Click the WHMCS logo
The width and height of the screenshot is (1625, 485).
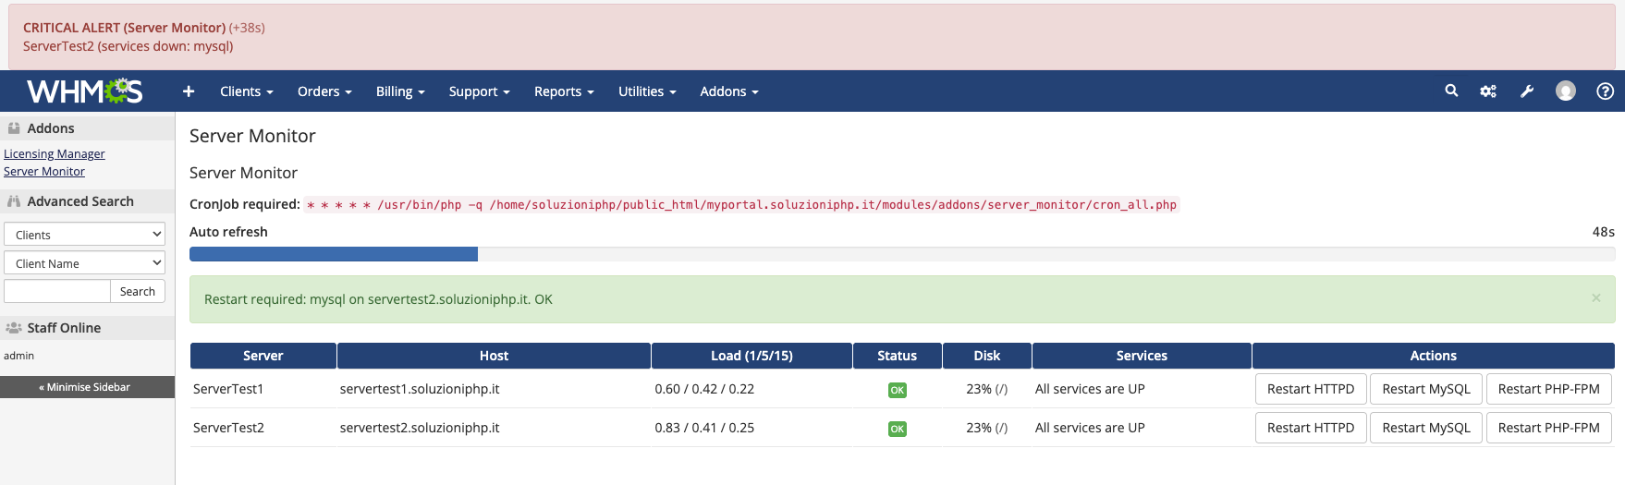coord(84,91)
